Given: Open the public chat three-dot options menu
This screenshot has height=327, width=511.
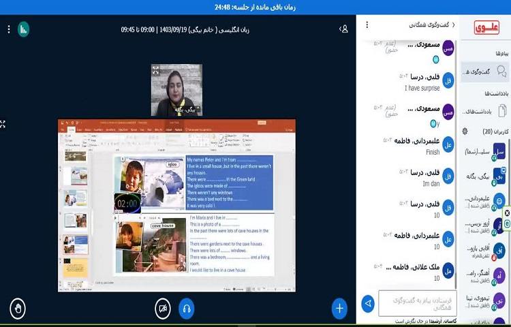Looking at the screenshot, I should (x=367, y=25).
